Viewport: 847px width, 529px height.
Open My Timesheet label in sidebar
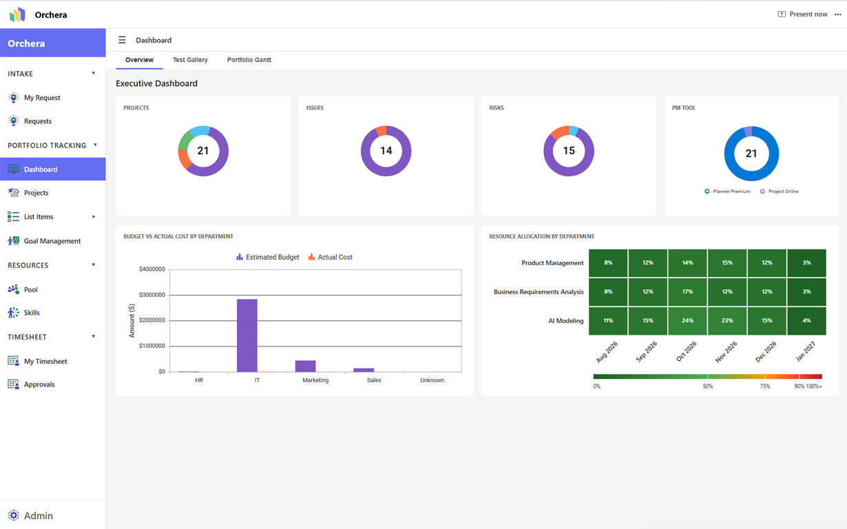45,361
